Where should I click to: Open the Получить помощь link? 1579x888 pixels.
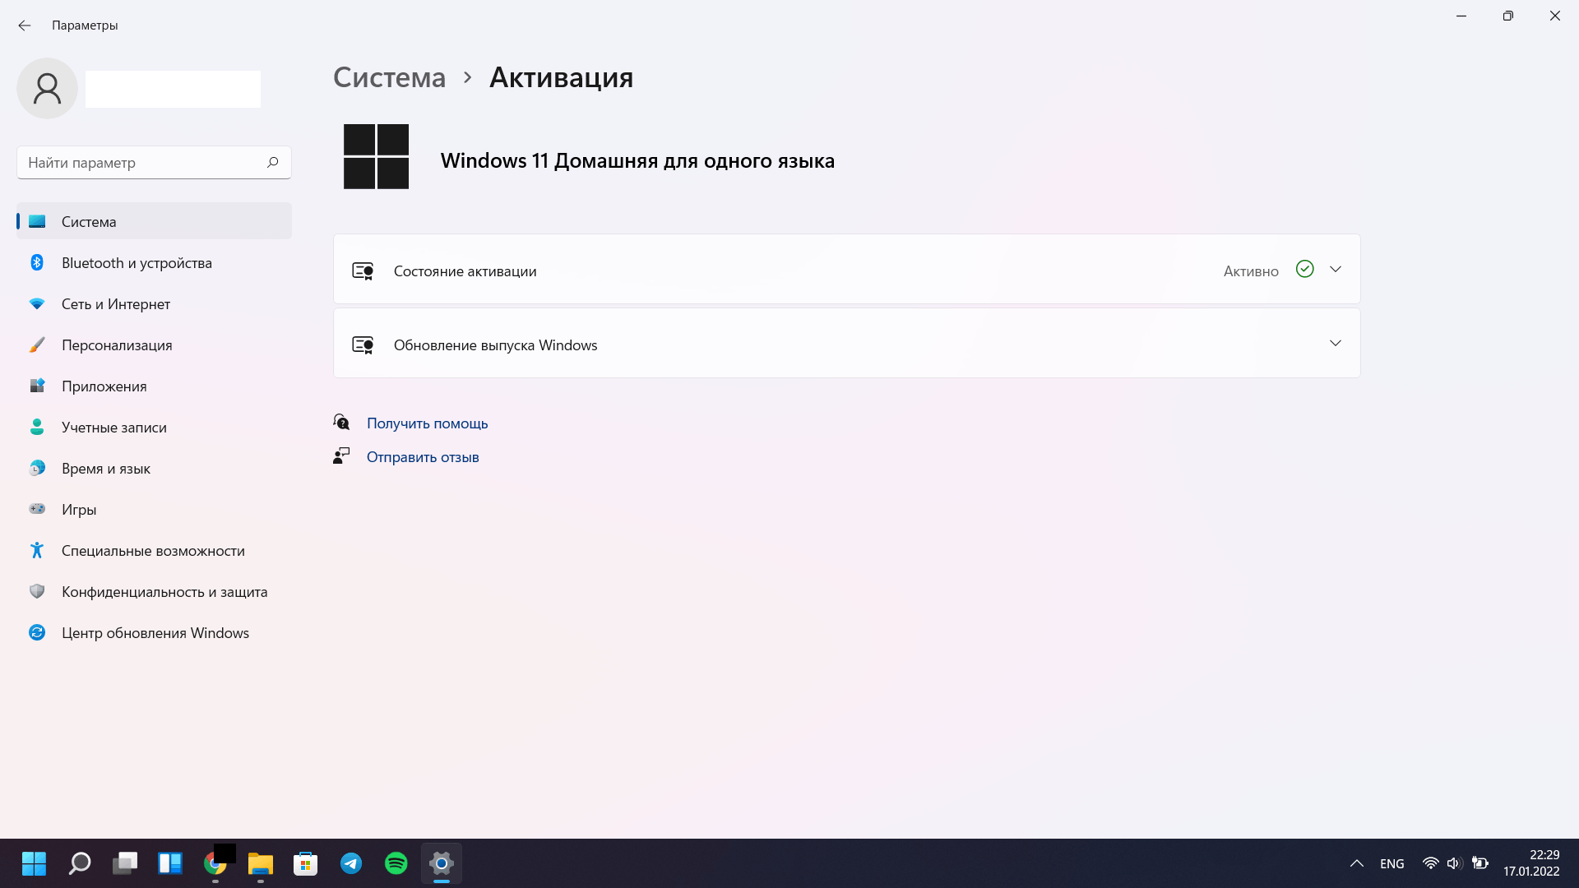click(x=427, y=423)
